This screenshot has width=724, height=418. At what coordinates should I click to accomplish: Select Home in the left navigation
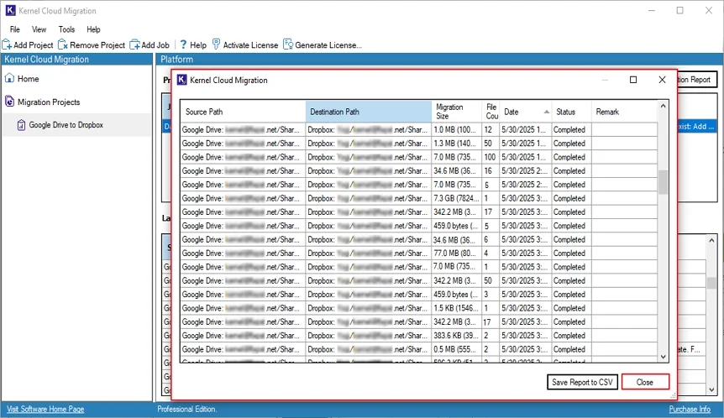[29, 79]
